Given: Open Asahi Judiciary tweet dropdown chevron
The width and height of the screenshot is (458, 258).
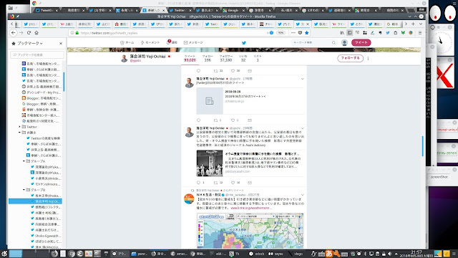Looking at the screenshot, I should (x=302, y=128).
